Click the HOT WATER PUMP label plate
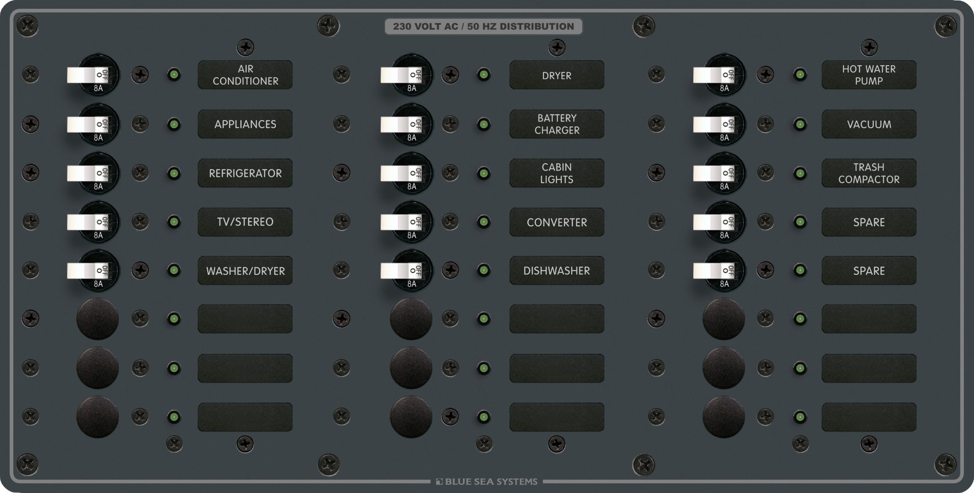Screen dimensions: 974x493 point(869,75)
